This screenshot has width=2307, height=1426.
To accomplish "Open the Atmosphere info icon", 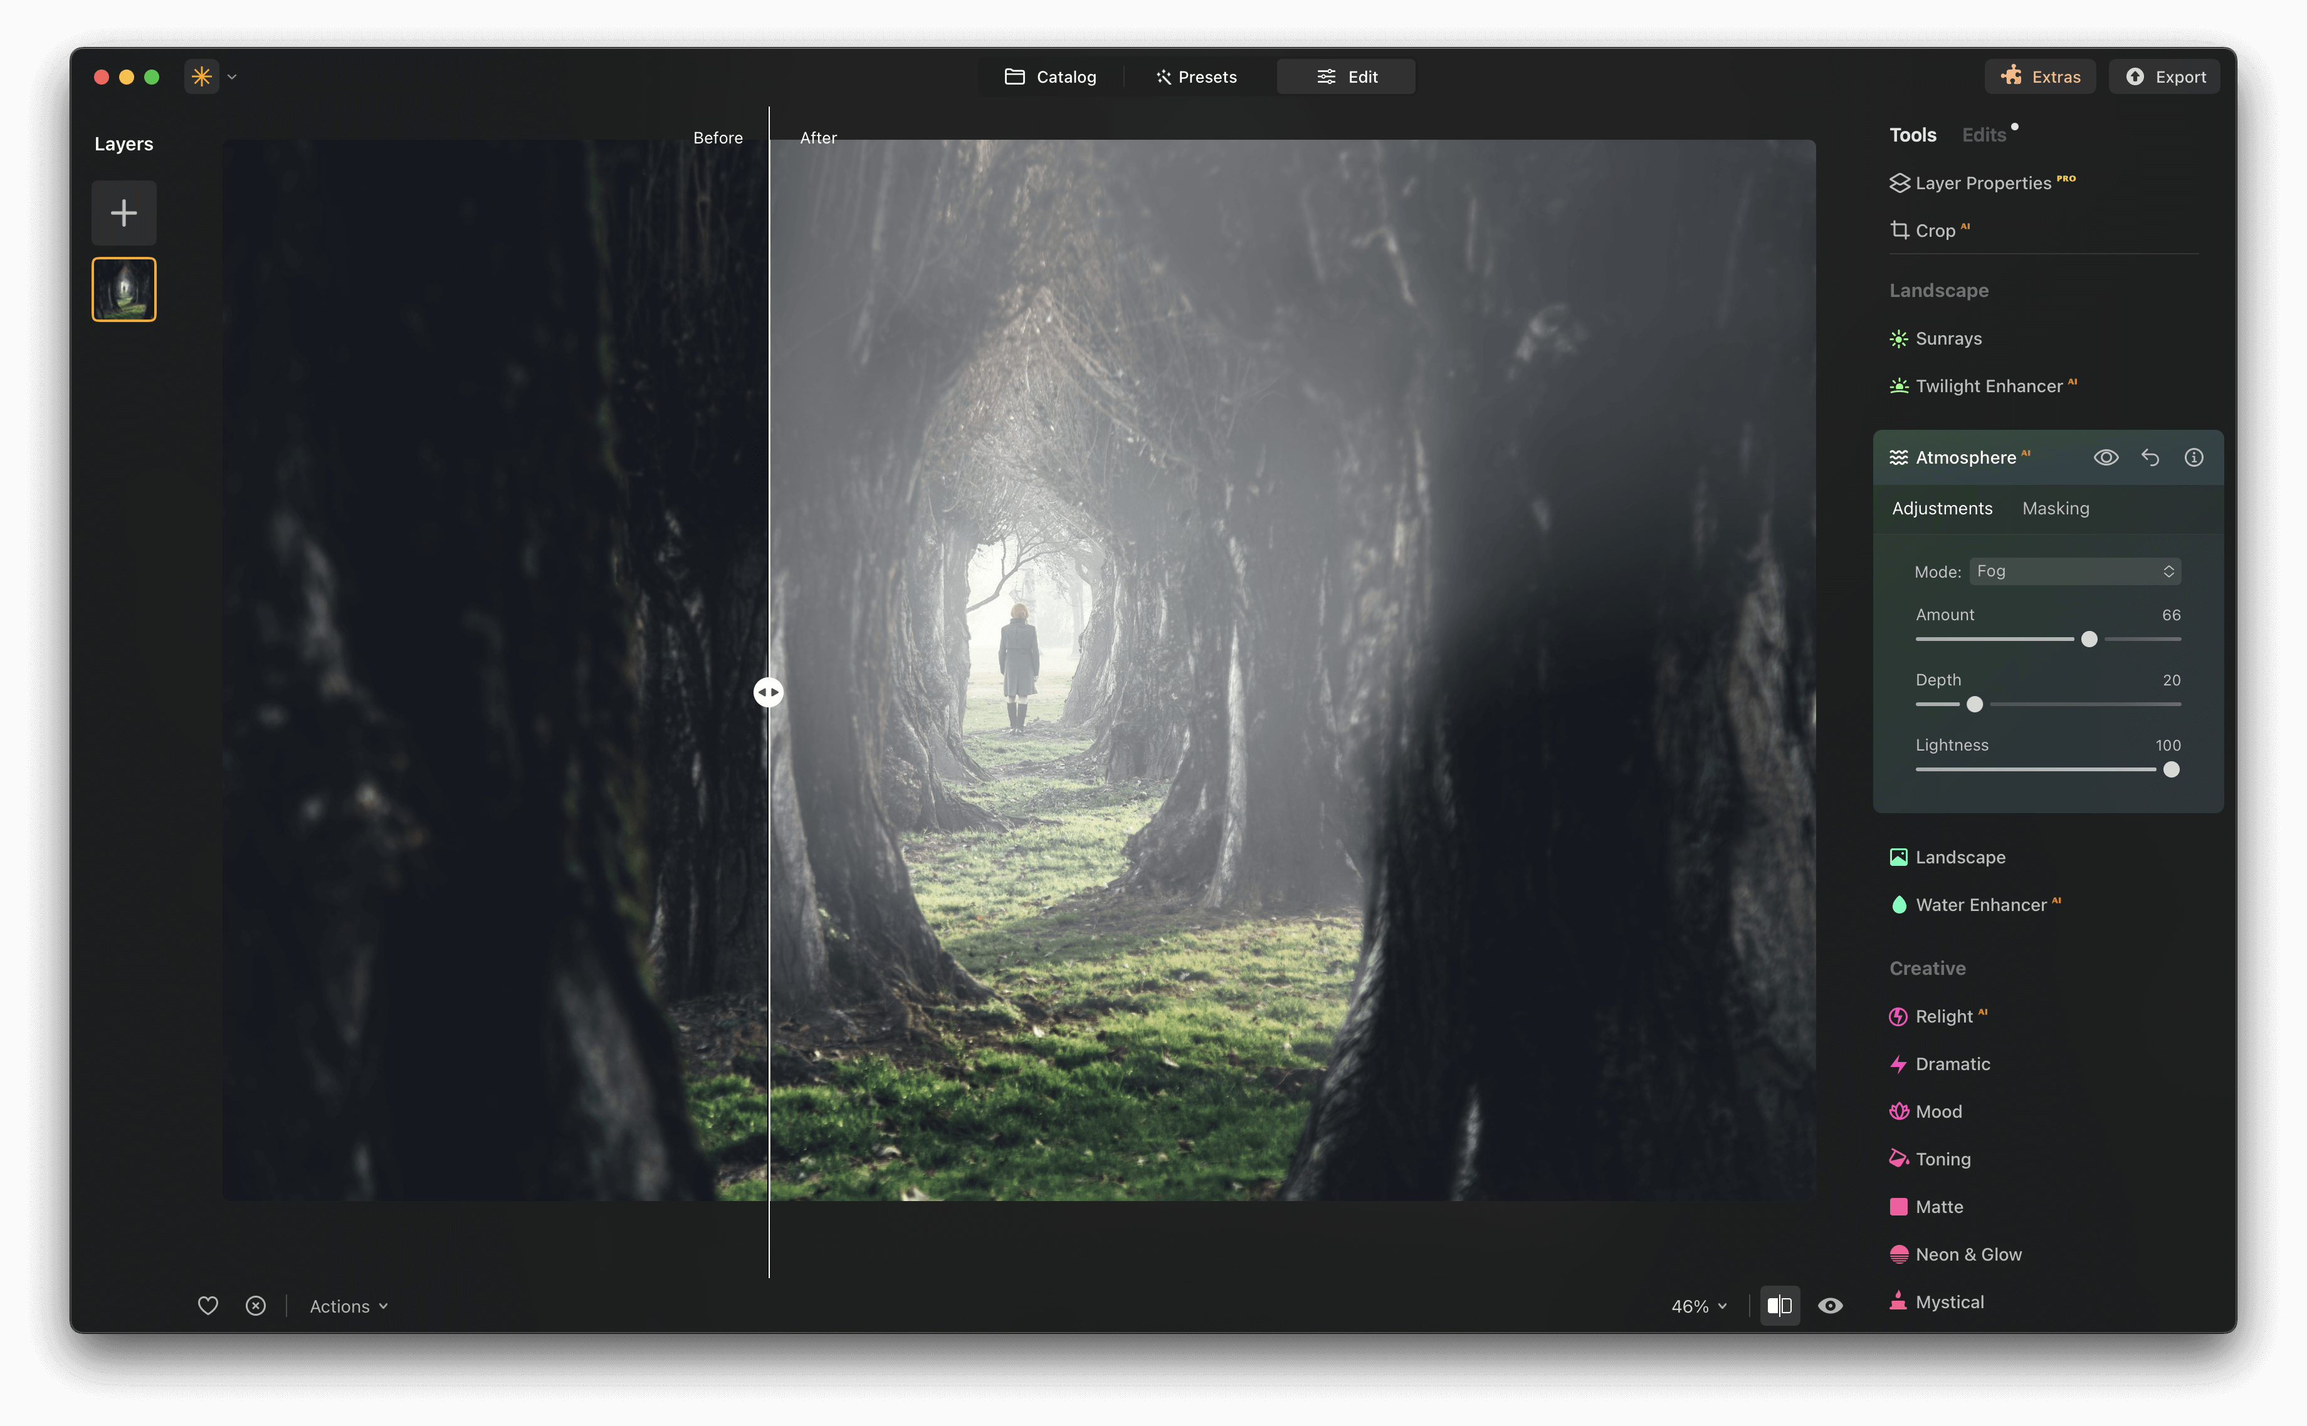I will [x=2194, y=457].
